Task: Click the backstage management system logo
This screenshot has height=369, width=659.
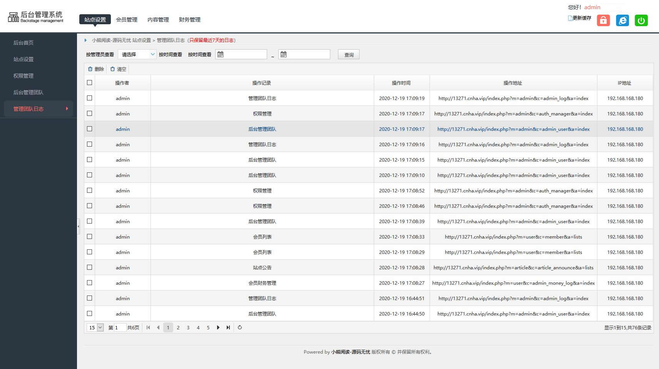Action: click(x=35, y=17)
